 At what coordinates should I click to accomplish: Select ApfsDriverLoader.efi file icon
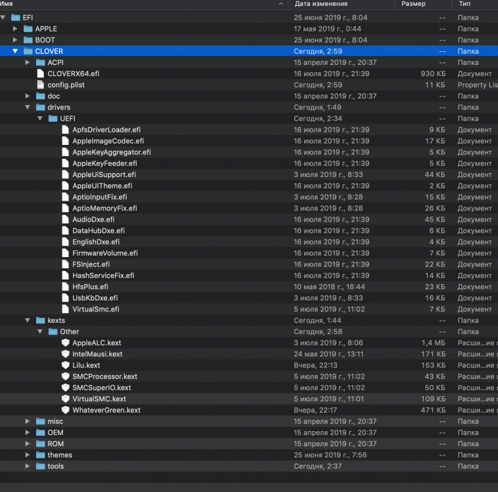tap(65, 130)
